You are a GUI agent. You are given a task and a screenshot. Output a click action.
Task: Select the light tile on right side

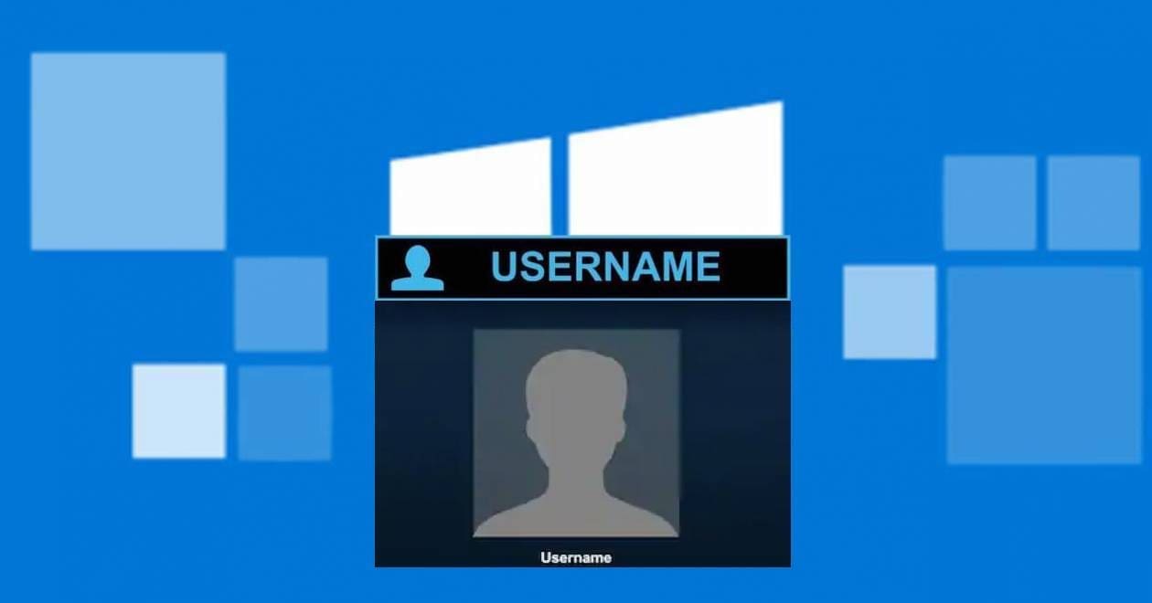coord(890,312)
